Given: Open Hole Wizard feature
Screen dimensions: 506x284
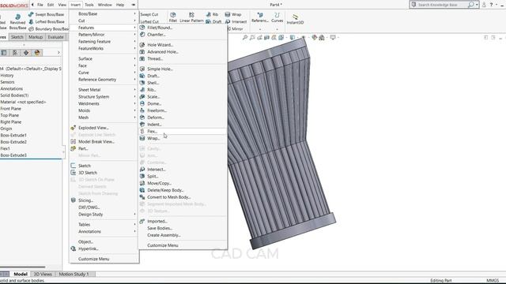Looking at the screenshot, I should pos(160,45).
